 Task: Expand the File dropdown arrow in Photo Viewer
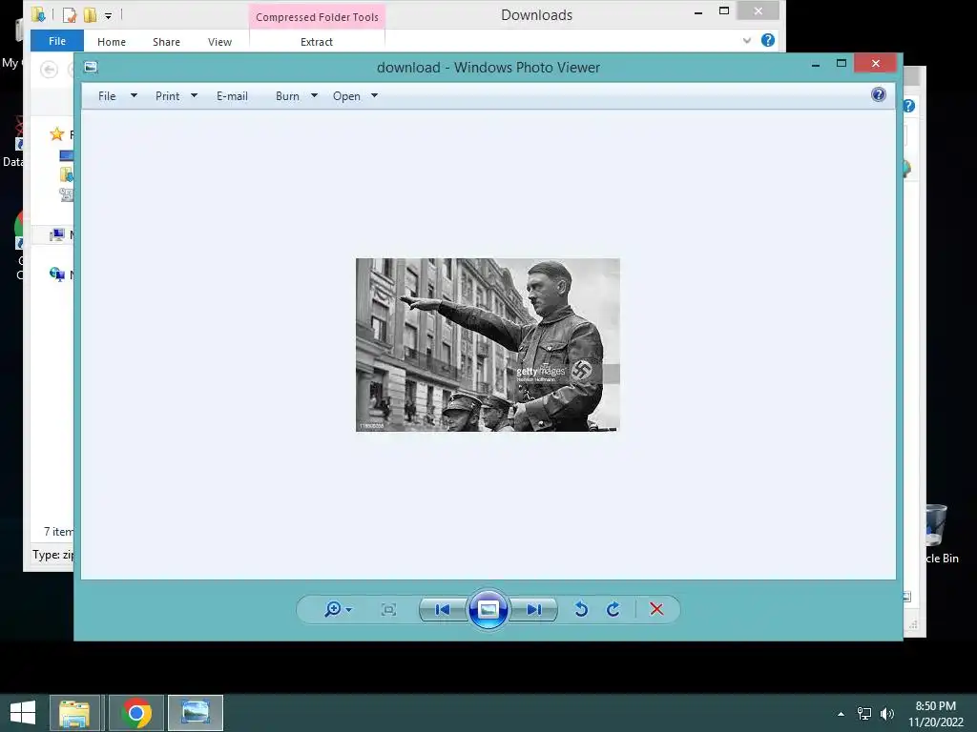coord(134,96)
